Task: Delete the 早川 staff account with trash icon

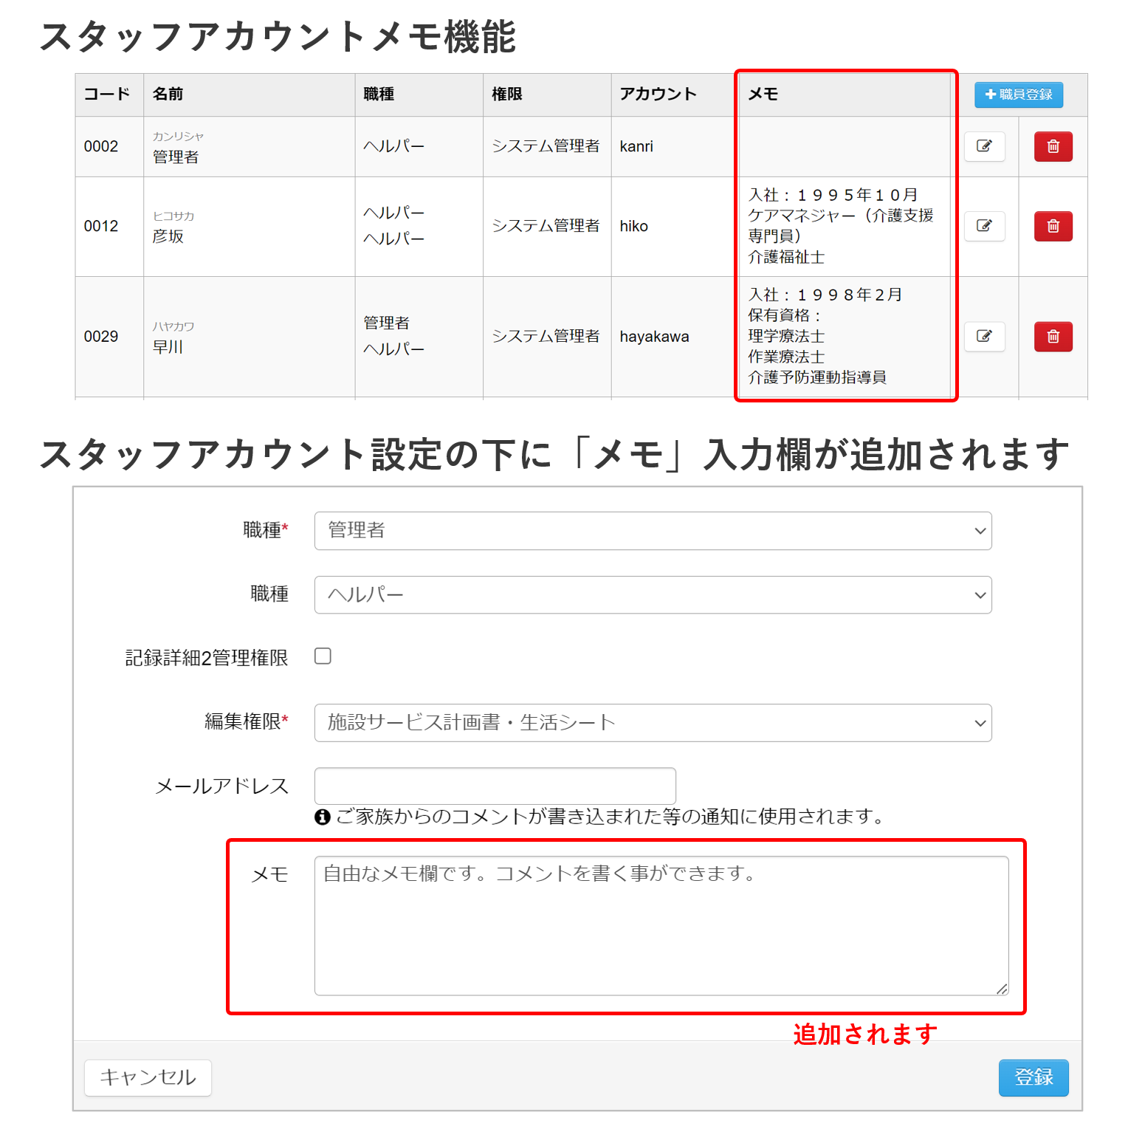Action: coord(1053,337)
